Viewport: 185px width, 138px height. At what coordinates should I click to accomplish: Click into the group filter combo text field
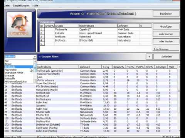tap(19, 57)
